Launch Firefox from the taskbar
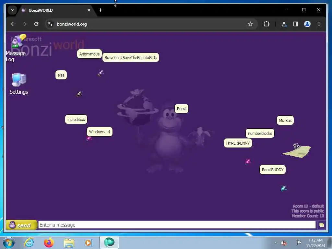This screenshot has width=332, height=249. 49,243
